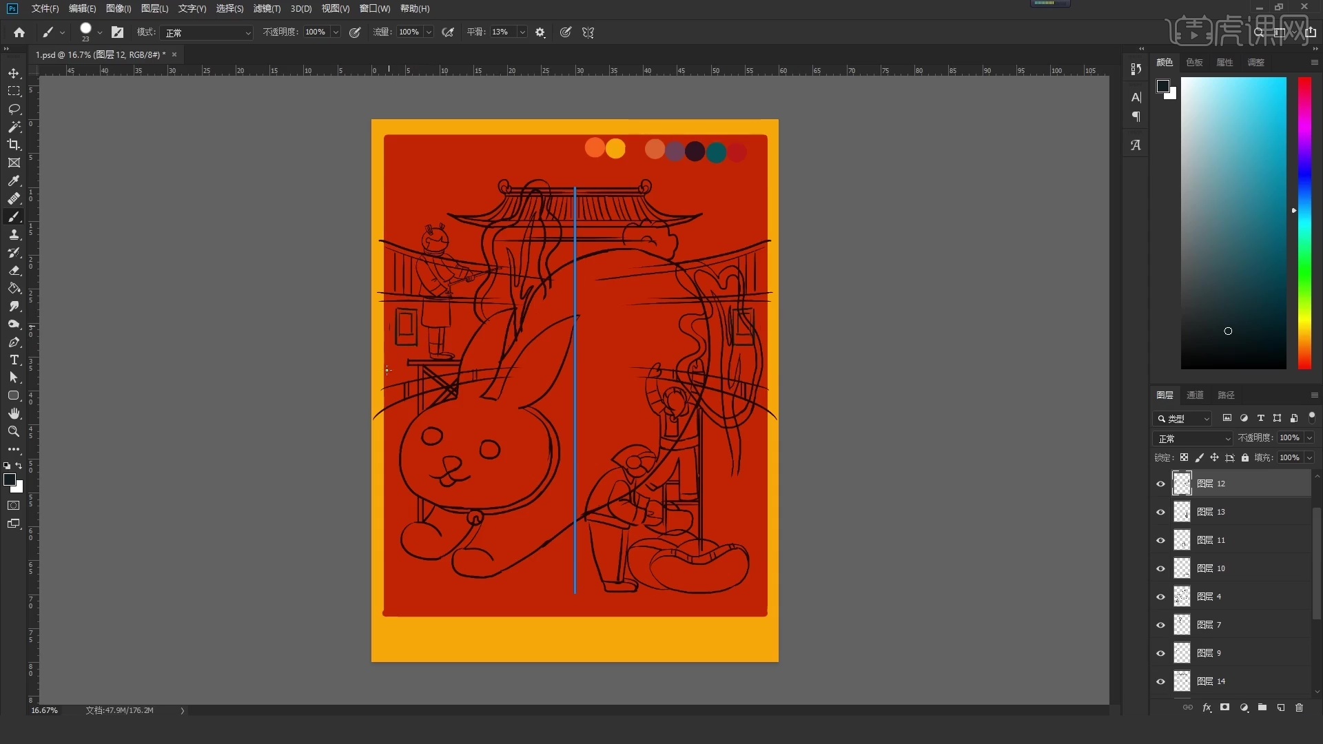Hide layer 图层 9
The image size is (1323, 744).
tap(1160, 654)
